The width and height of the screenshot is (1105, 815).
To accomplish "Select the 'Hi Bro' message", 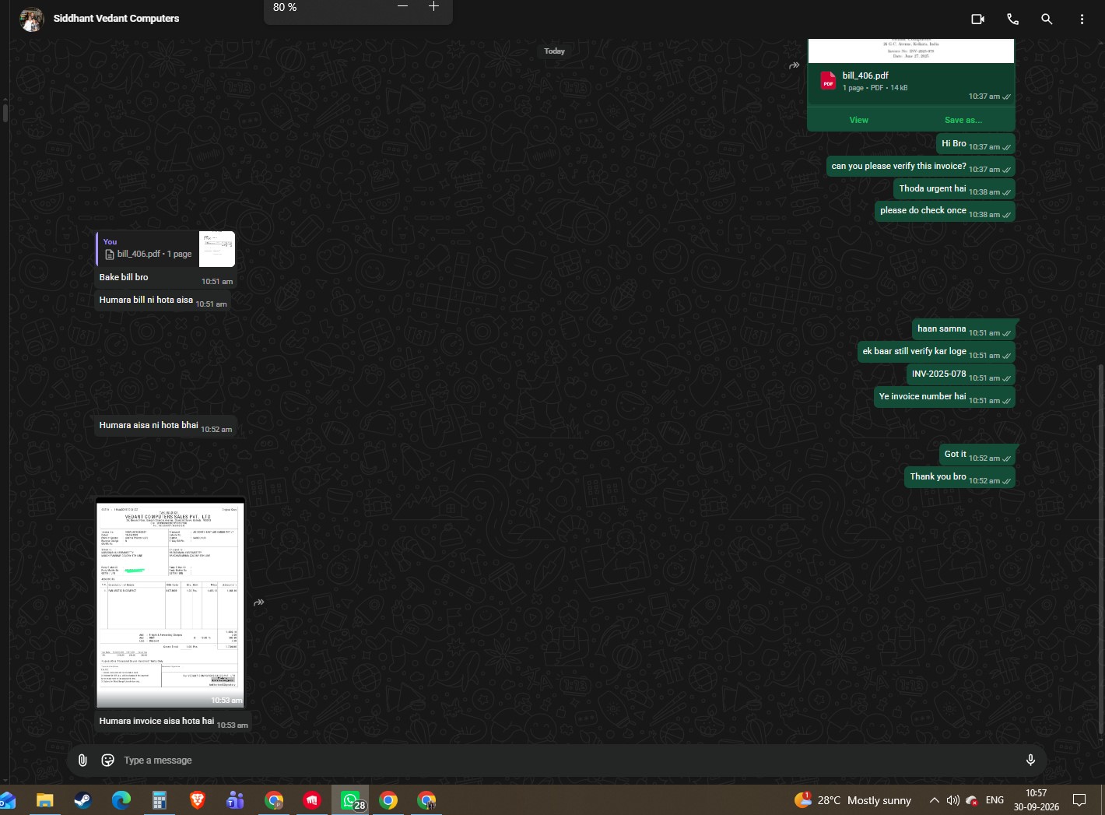I will pos(975,144).
